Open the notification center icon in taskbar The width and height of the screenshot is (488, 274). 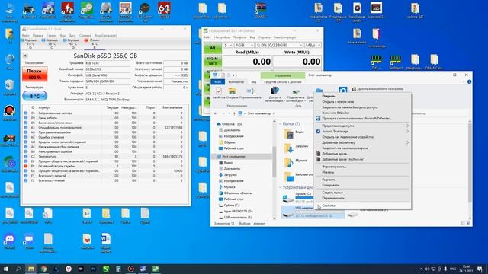(x=480, y=269)
